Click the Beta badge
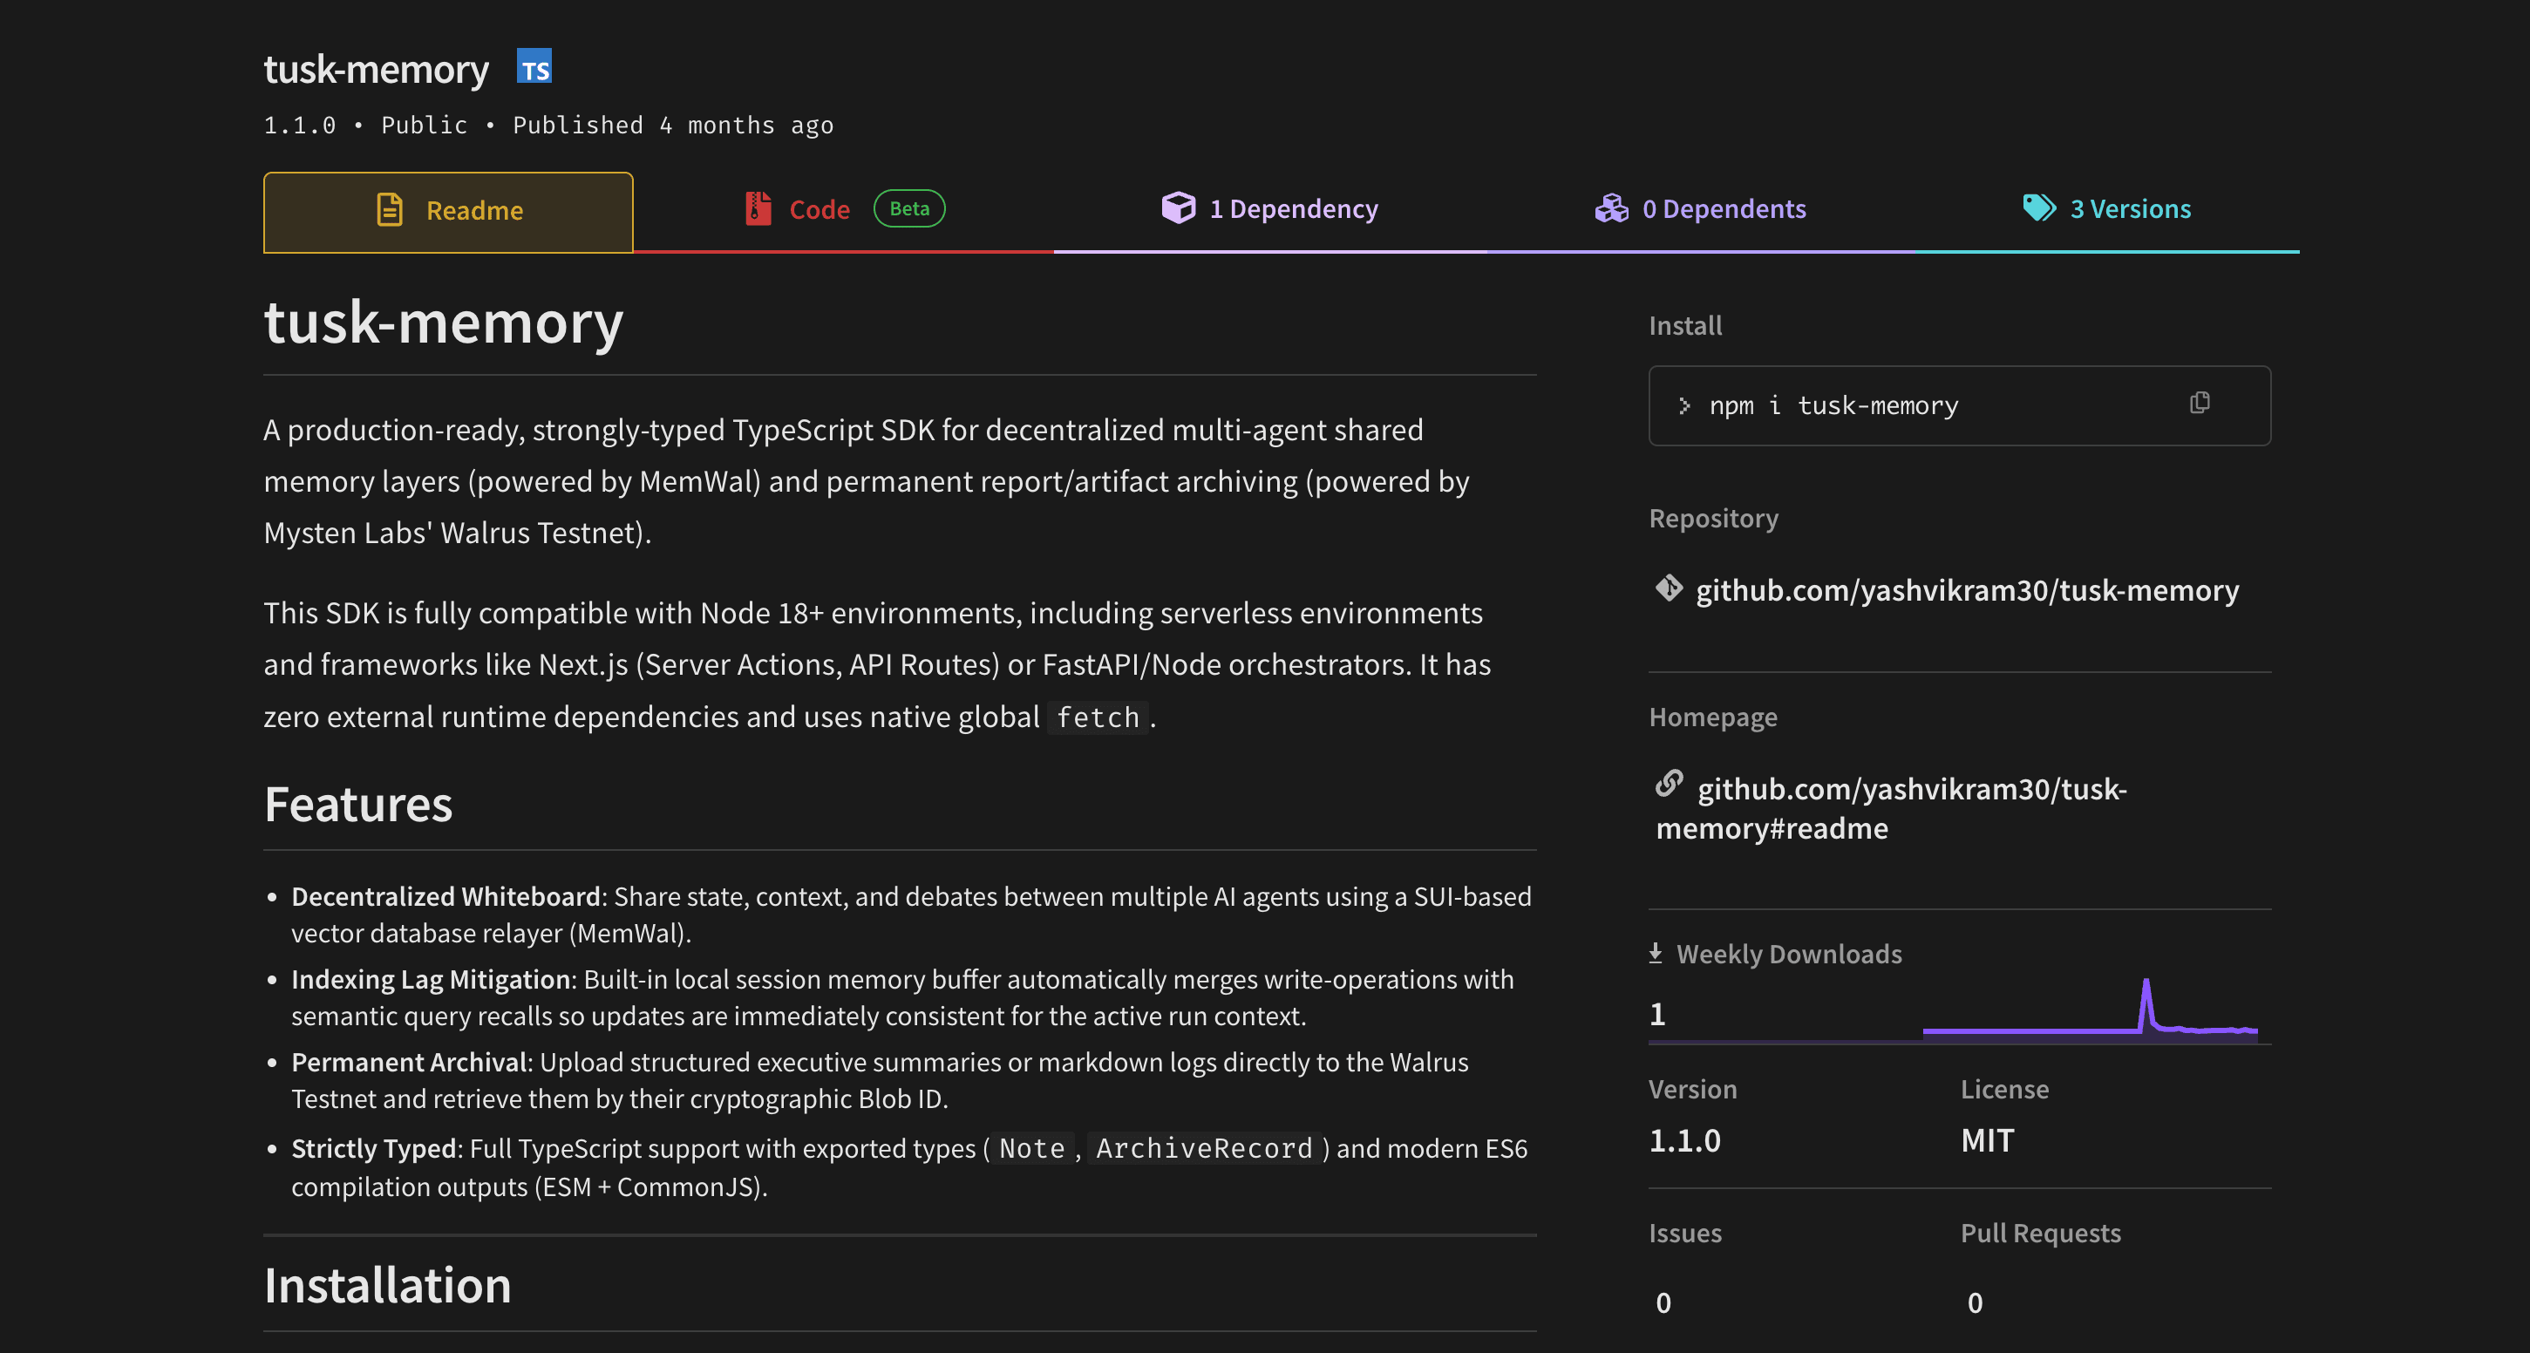2530x1353 pixels. click(908, 208)
